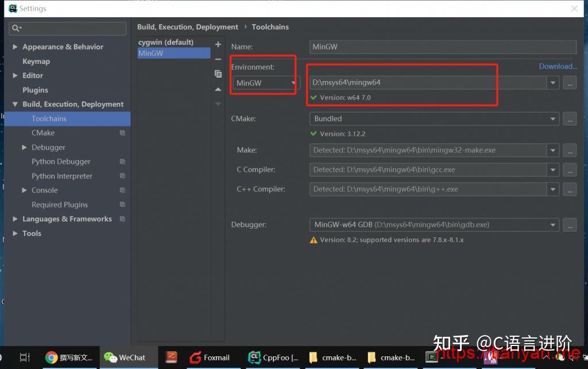Select CMake in the settings sidebar
The image size is (588, 369).
click(x=42, y=133)
